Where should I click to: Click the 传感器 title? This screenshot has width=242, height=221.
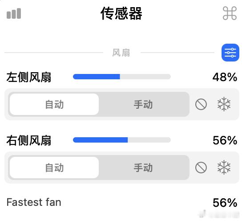tap(121, 13)
